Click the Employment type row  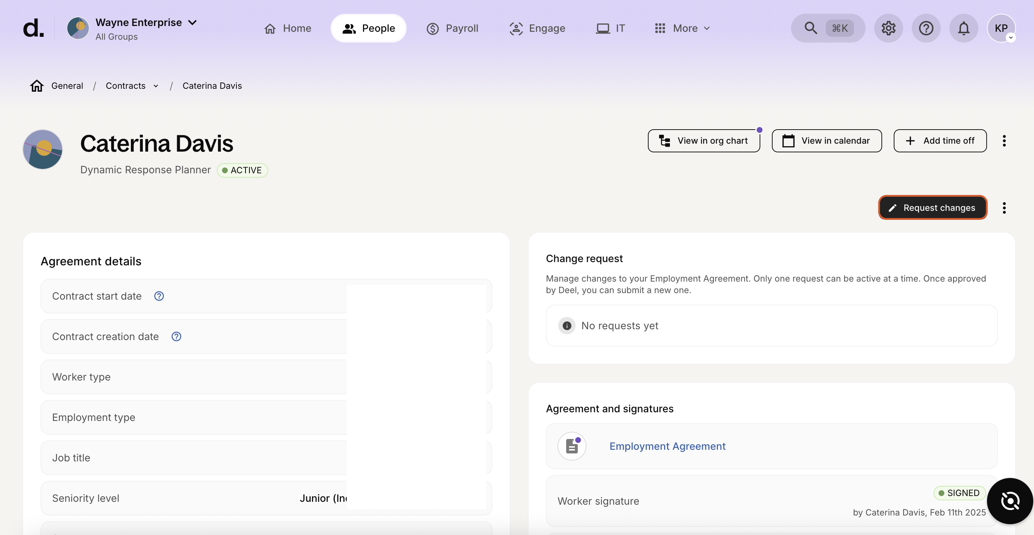[266, 418]
